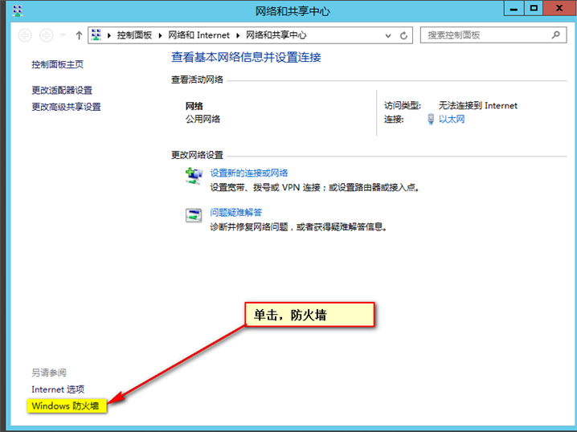Viewport: 577px width, 432px height.
Task: Click the set up new connection icon
Action: pyautogui.click(x=194, y=176)
